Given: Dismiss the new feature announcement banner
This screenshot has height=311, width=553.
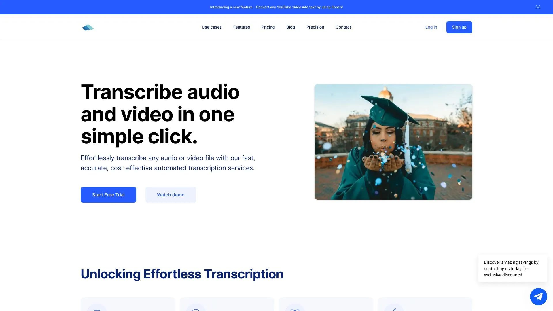Looking at the screenshot, I should pyautogui.click(x=538, y=7).
